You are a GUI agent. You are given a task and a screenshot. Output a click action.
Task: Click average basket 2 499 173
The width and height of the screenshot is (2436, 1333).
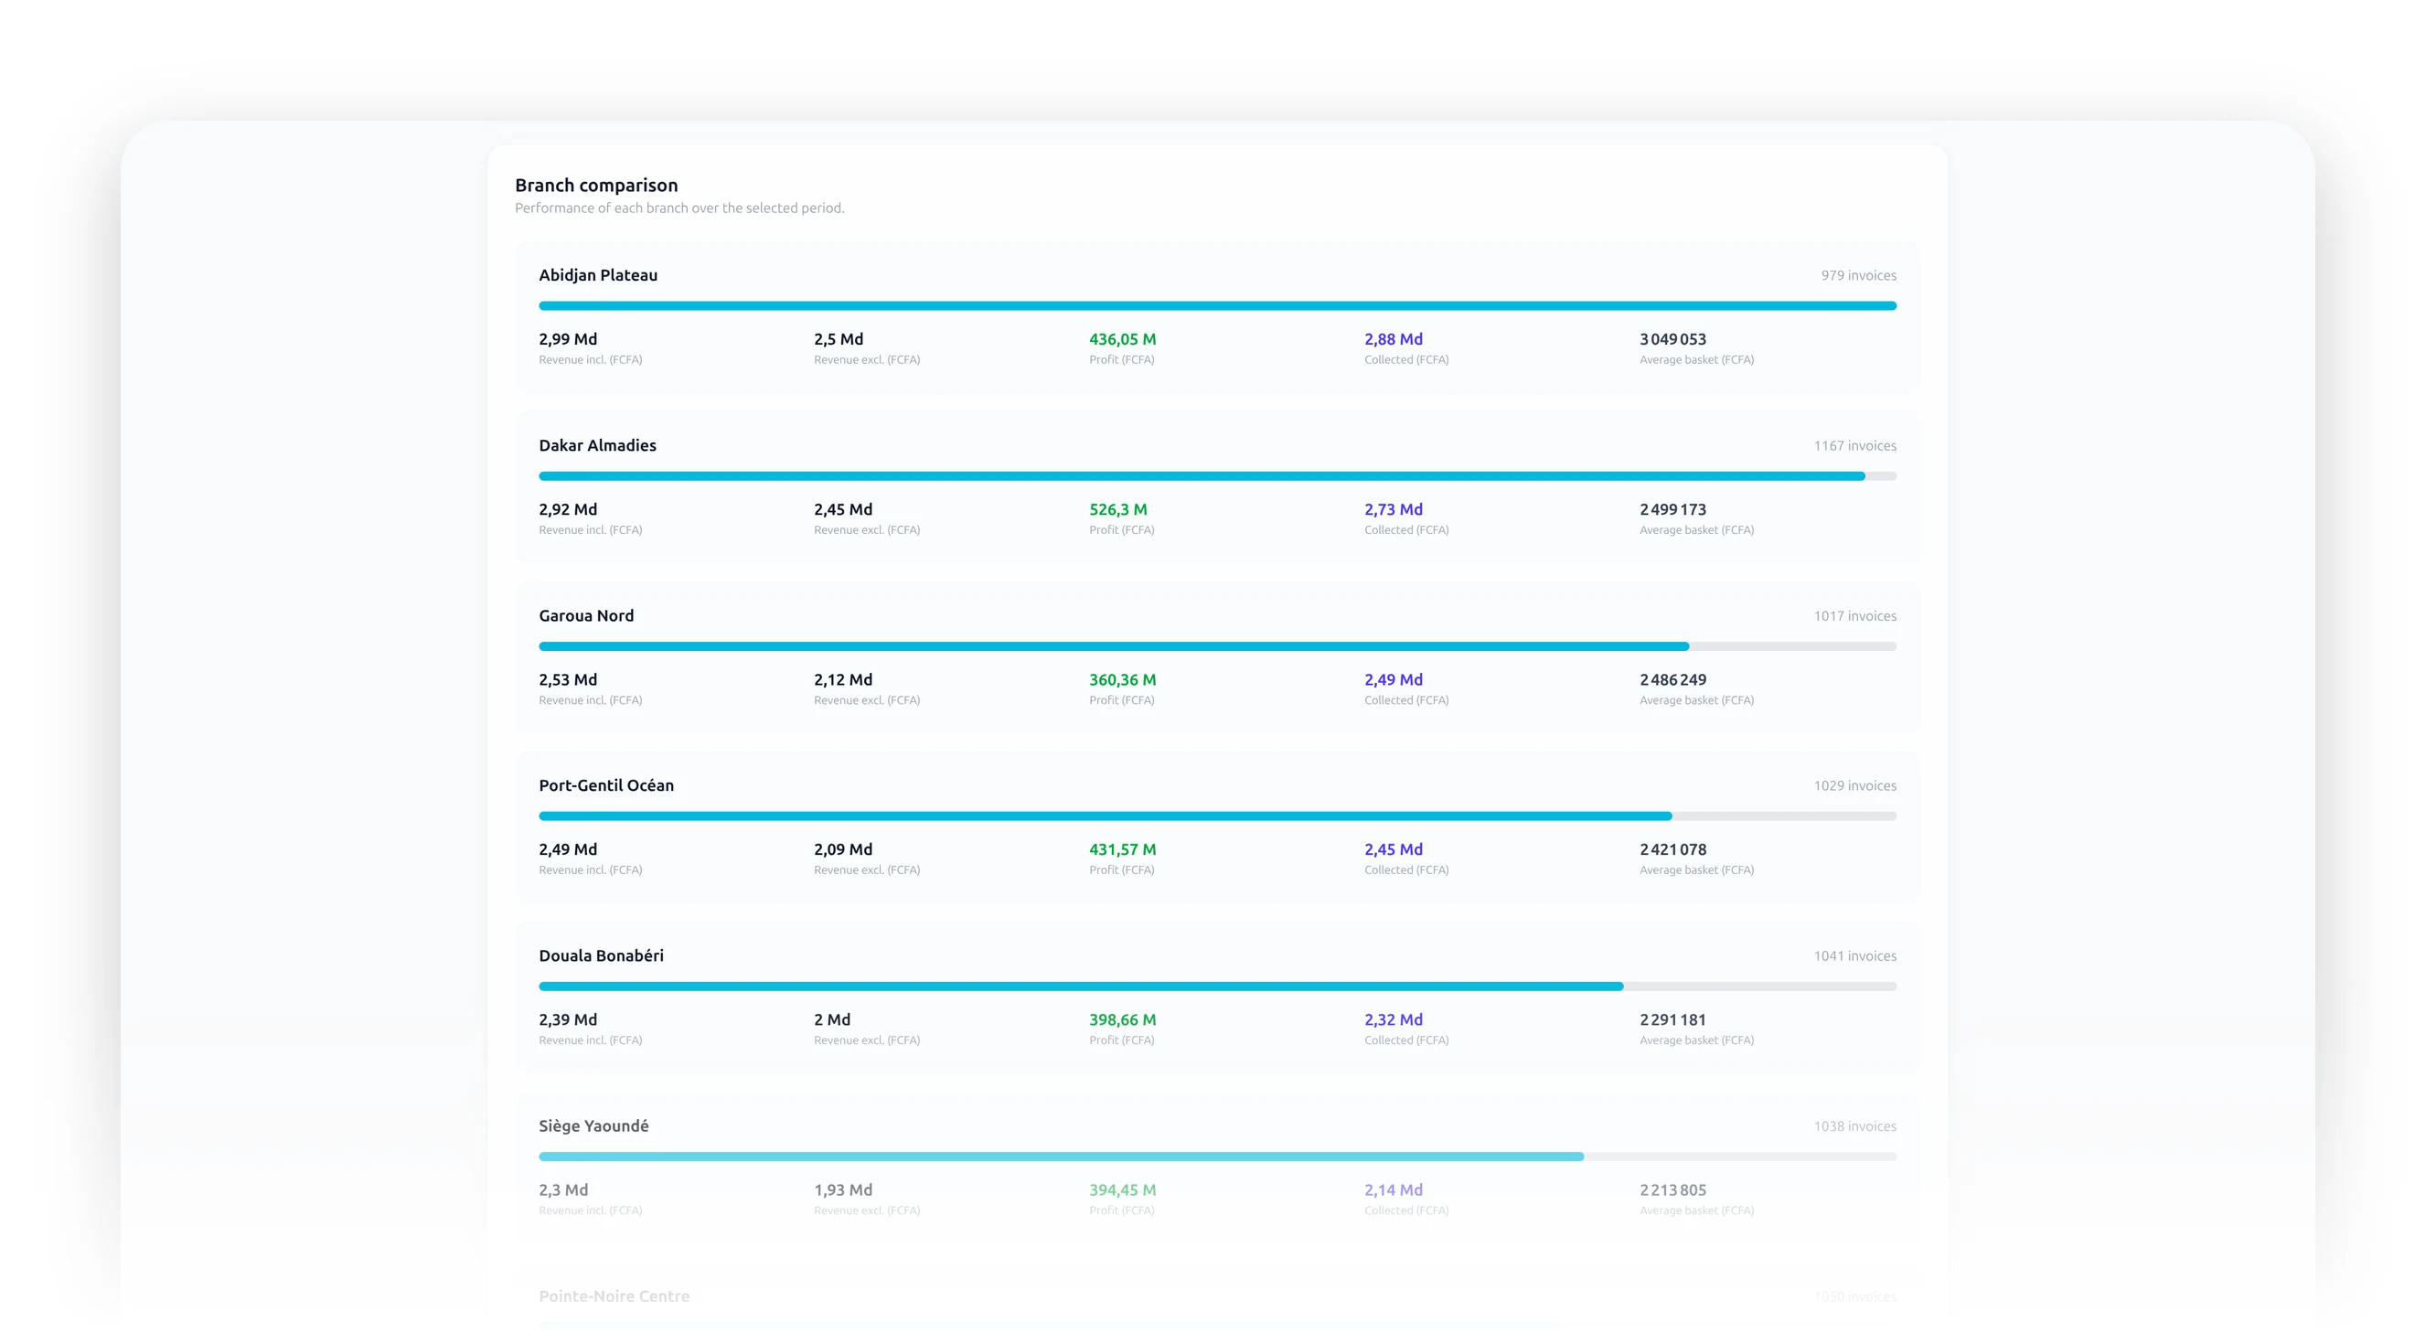1672,509
